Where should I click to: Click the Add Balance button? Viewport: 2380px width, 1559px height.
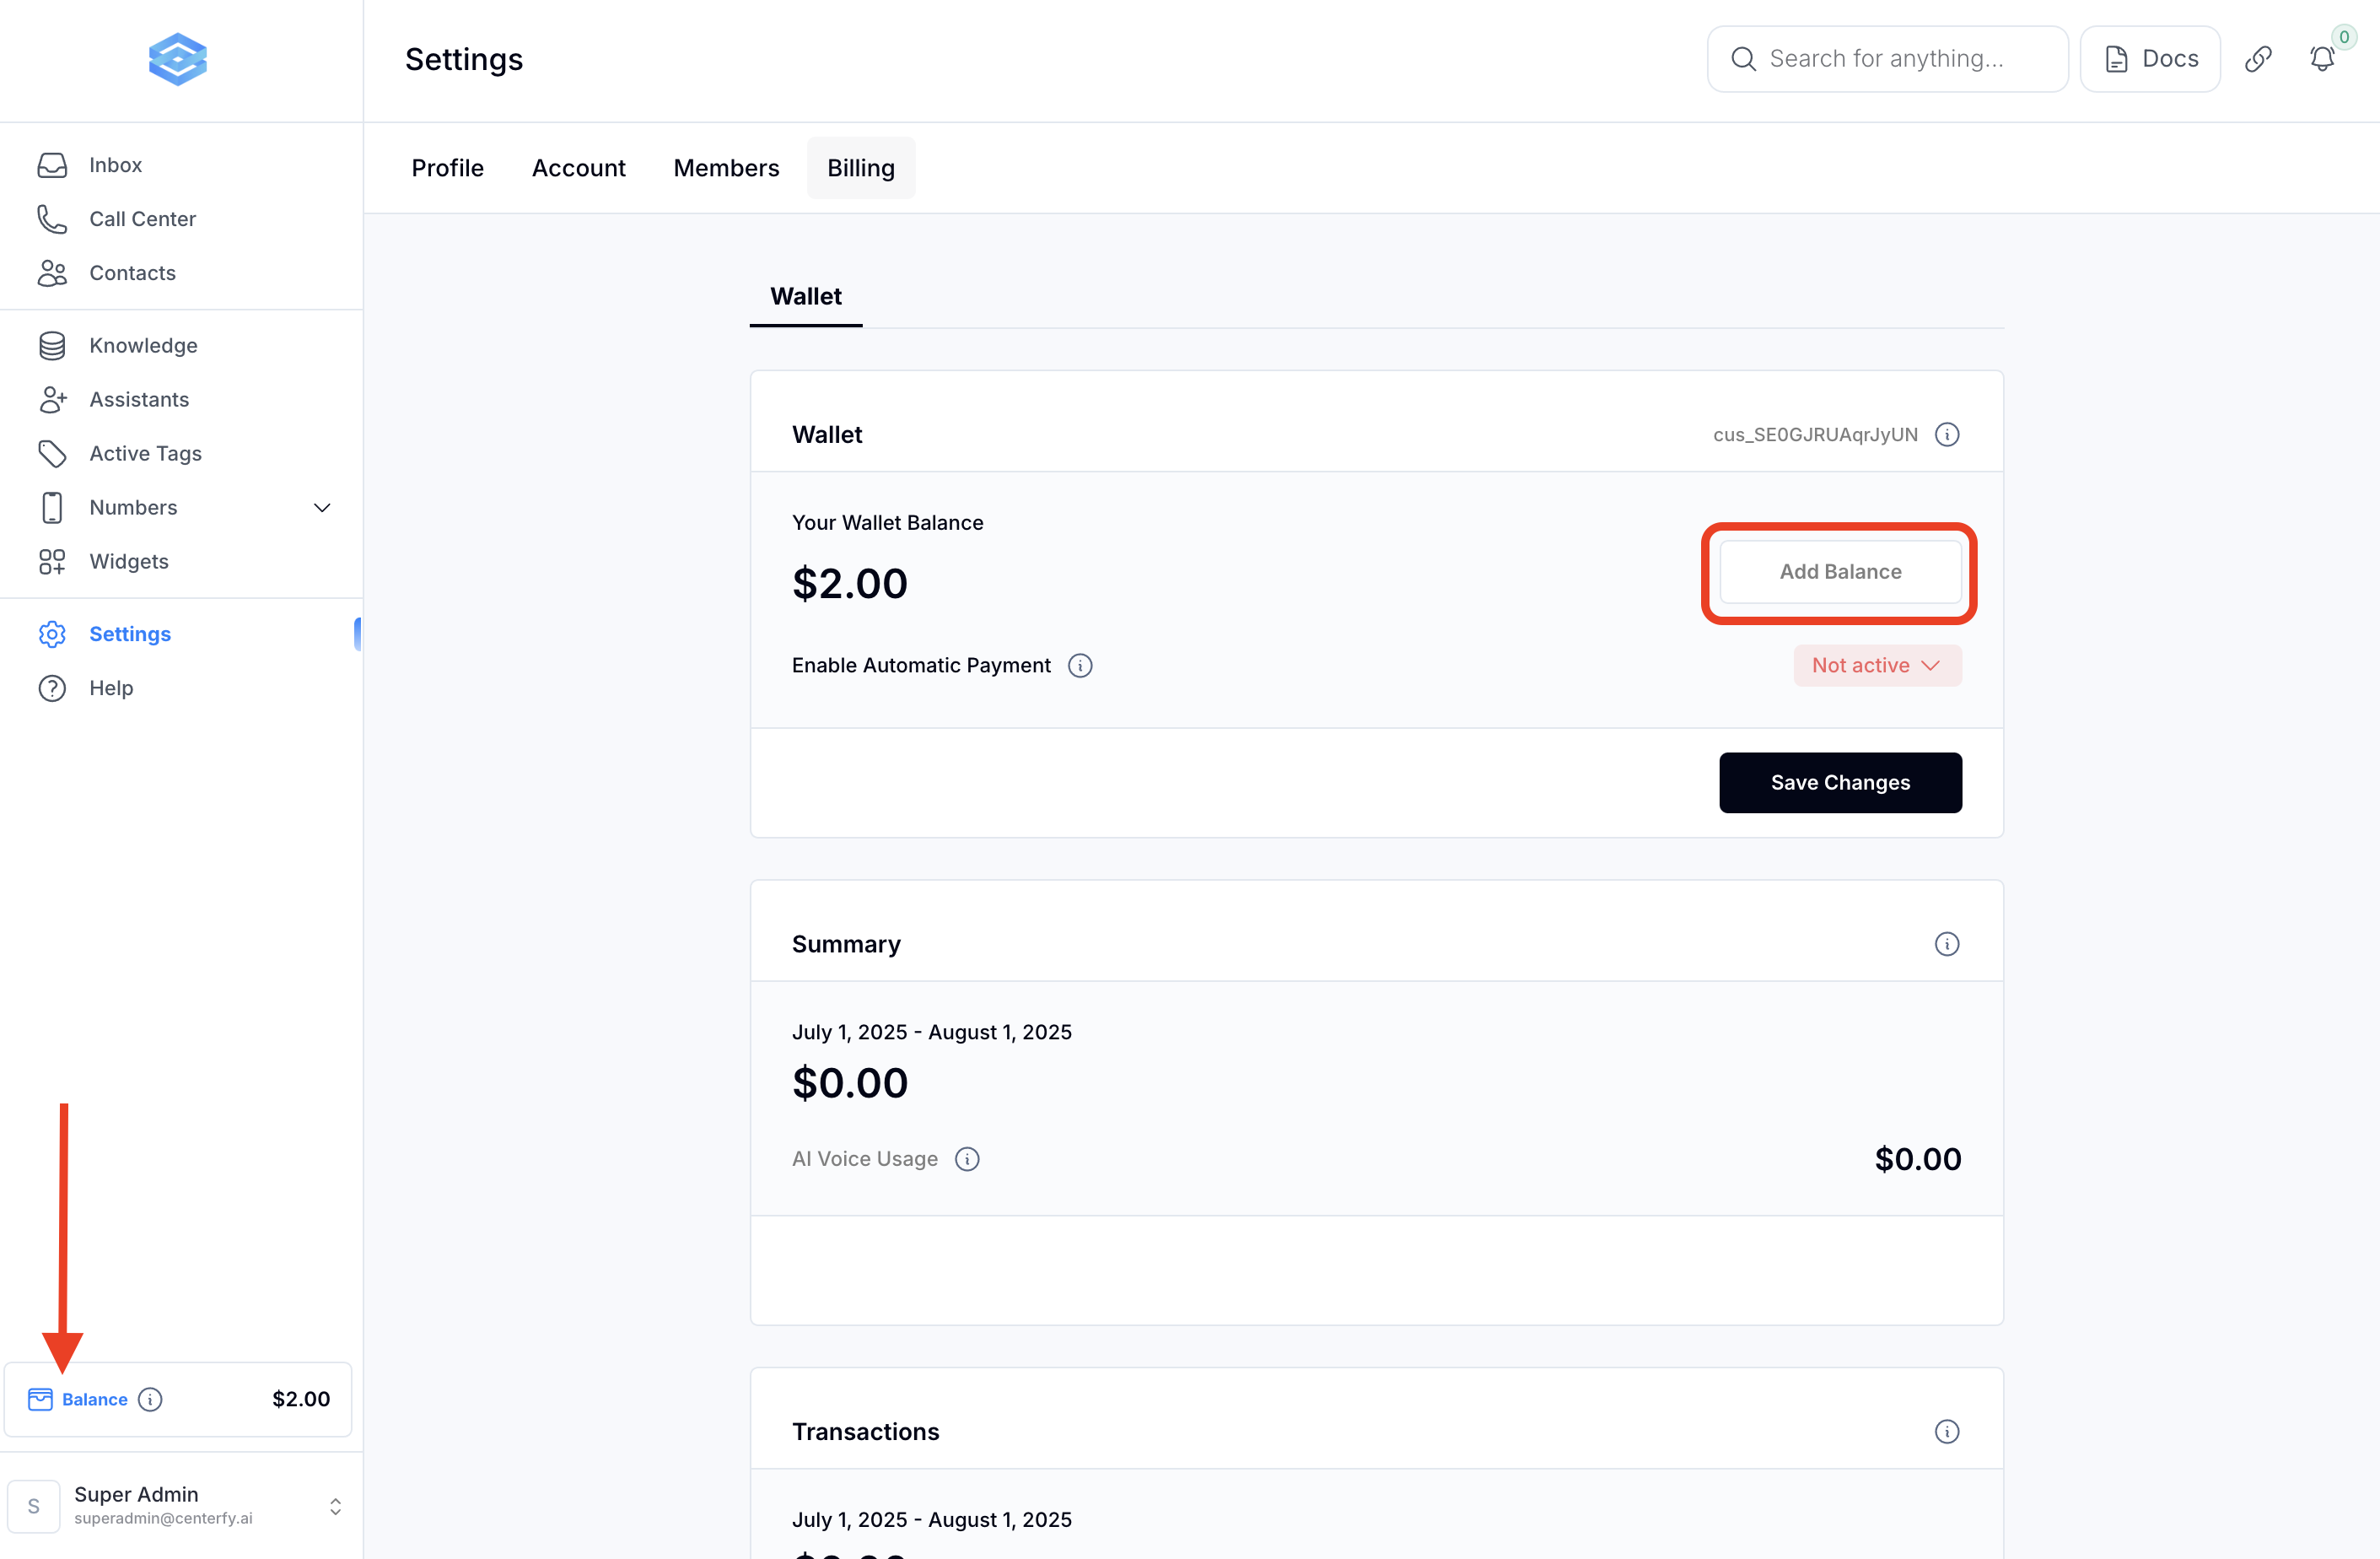pyautogui.click(x=1840, y=572)
